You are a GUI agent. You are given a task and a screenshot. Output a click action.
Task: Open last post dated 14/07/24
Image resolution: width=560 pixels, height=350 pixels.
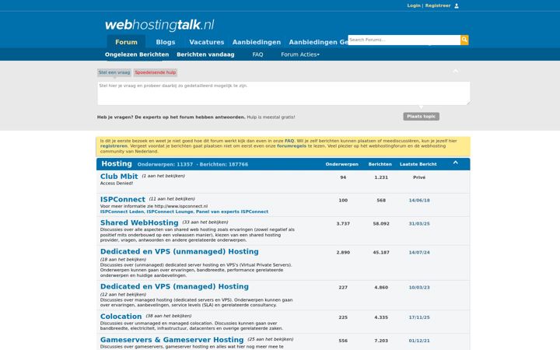click(x=419, y=253)
